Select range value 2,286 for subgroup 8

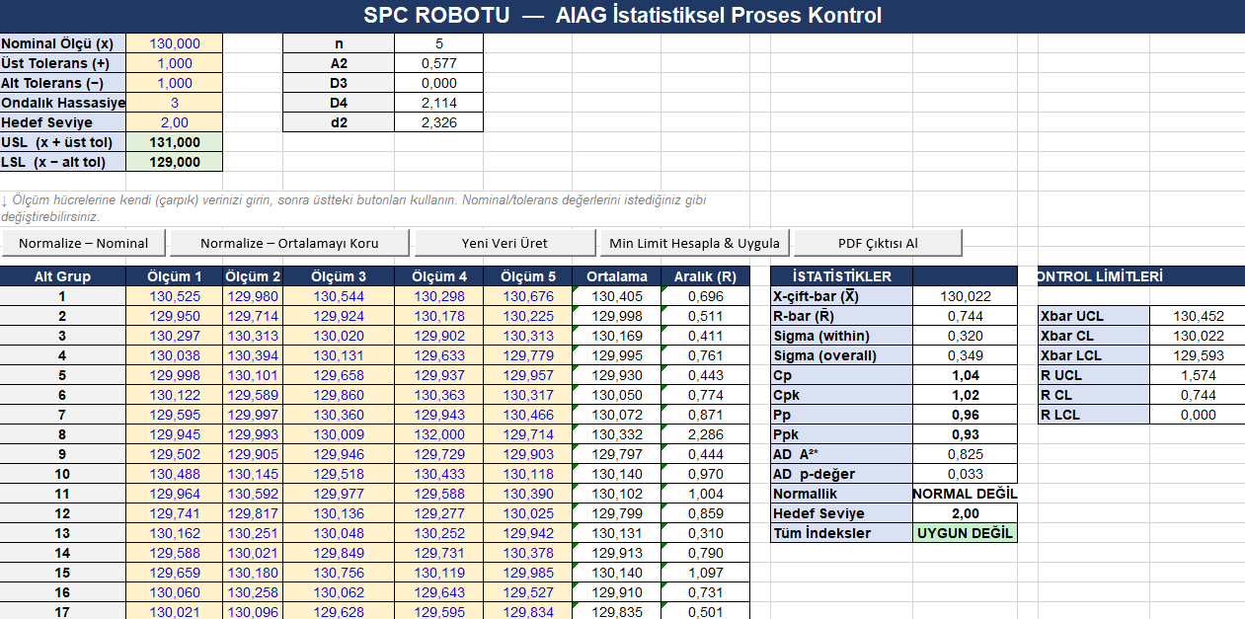point(705,434)
